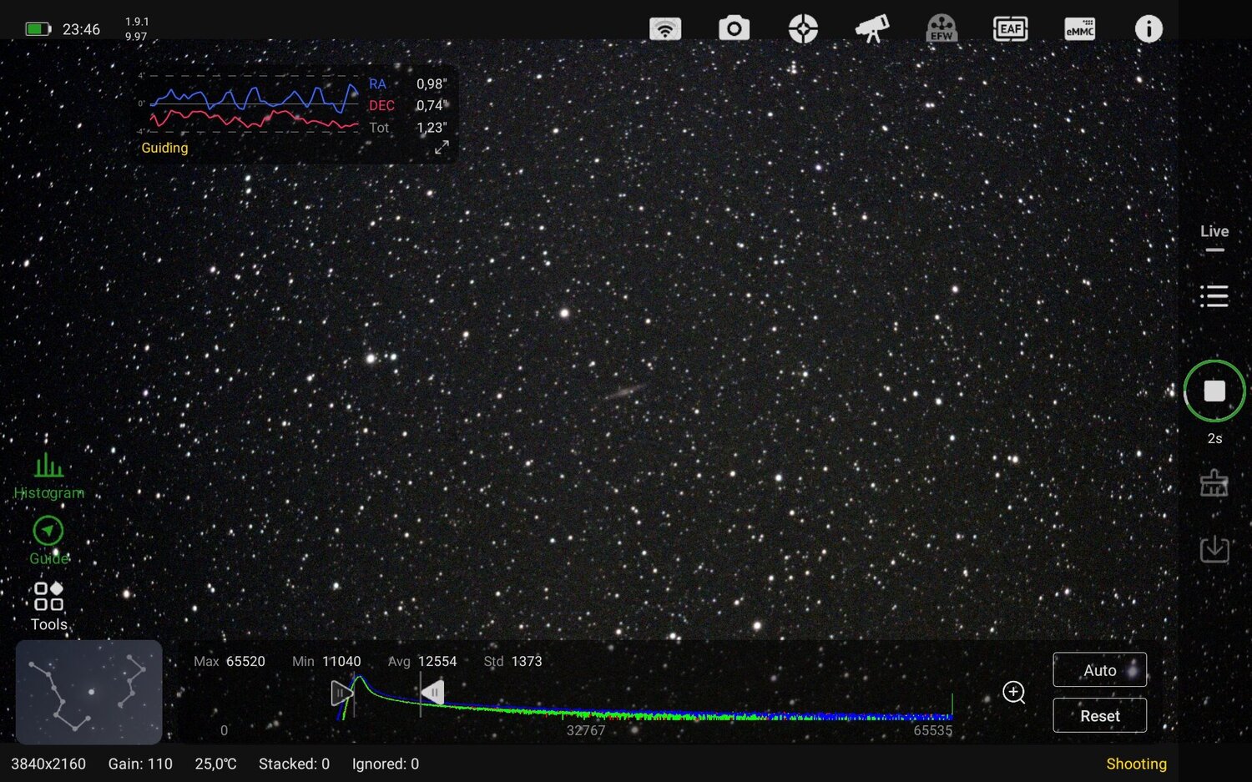Click the histogram black-point slider
1252x782 pixels.
pos(342,693)
